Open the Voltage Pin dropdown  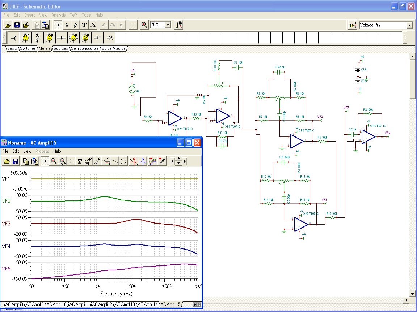[409, 25]
